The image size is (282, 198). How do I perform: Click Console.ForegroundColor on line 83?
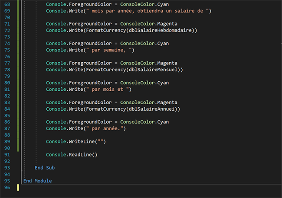click(79, 102)
